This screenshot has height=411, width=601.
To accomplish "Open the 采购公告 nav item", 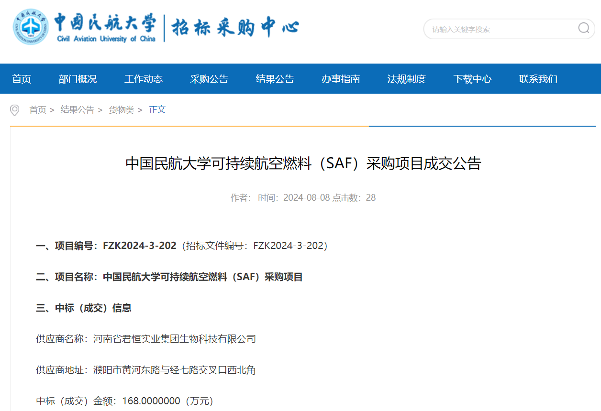I will [x=209, y=79].
